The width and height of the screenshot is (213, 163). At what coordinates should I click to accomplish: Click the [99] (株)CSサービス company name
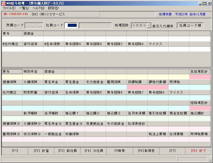(x=65, y=14)
